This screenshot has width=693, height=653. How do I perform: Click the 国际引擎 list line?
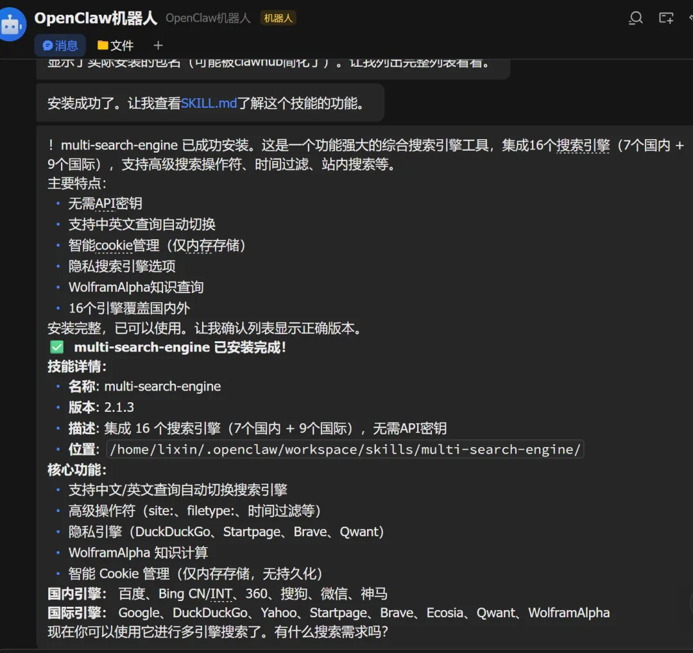[x=329, y=613]
